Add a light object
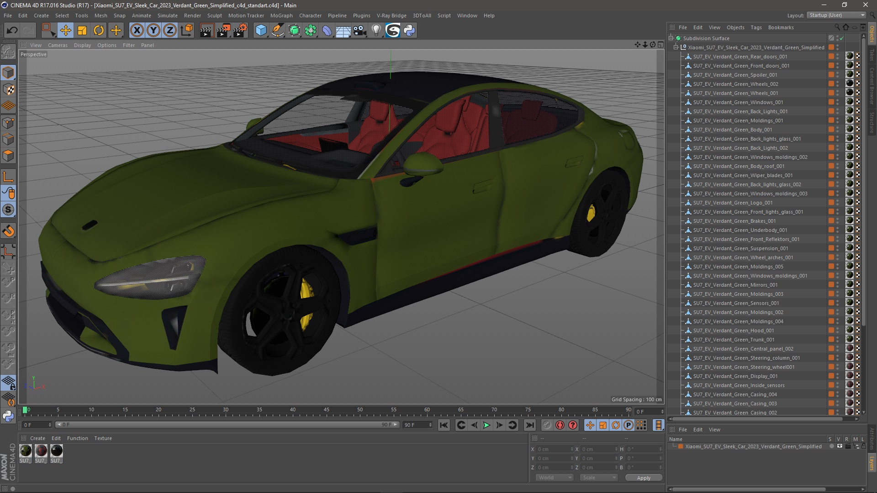Viewport: 877px width, 493px height. tap(376, 31)
